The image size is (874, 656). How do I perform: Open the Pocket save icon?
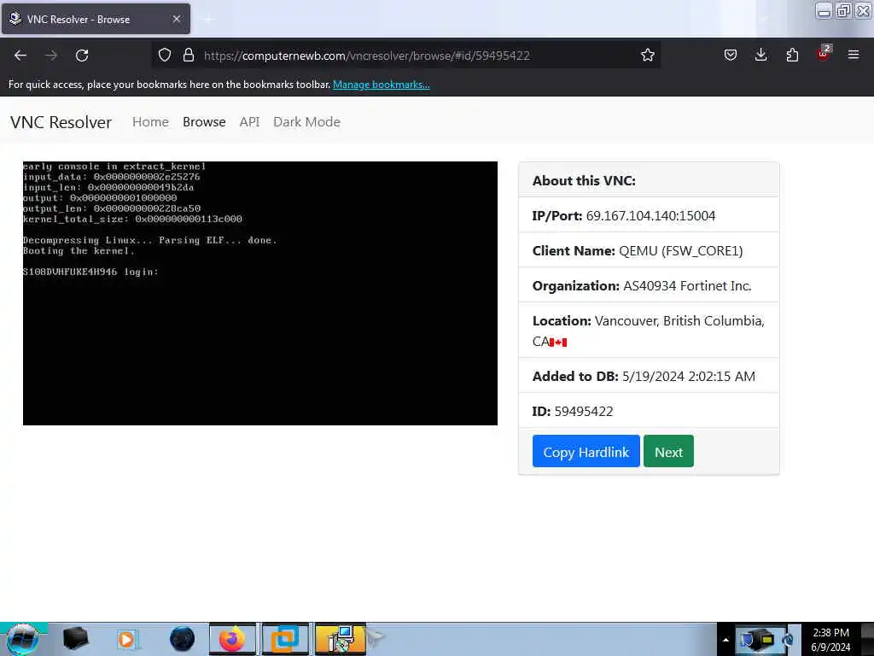click(x=731, y=56)
